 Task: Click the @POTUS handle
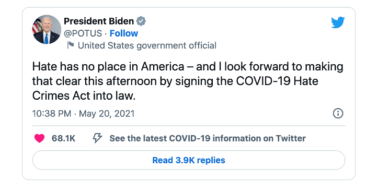pyautogui.click(x=83, y=33)
